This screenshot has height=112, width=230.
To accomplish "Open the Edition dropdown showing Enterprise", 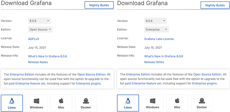I will (156, 29).
